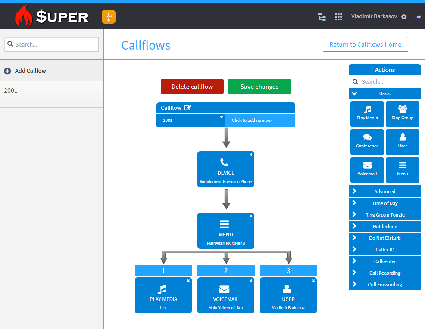Choose the Conference action tile

pyautogui.click(x=367, y=142)
